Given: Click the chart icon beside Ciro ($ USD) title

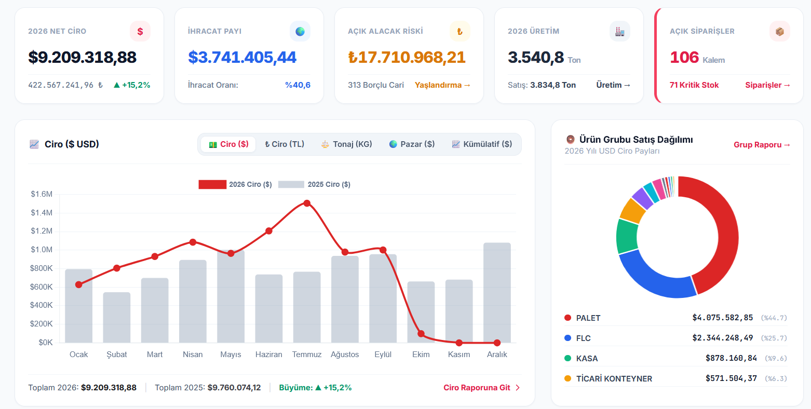Looking at the screenshot, I should pyautogui.click(x=34, y=144).
